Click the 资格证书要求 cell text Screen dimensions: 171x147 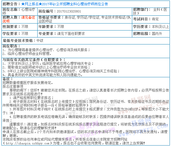tap(84, 19)
